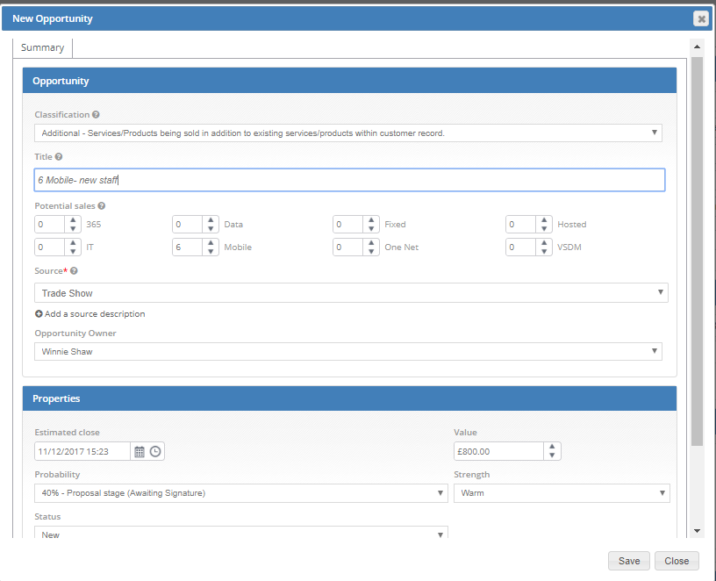Decrease the Mobile sales count
This screenshot has height=581, width=716.
click(x=211, y=251)
